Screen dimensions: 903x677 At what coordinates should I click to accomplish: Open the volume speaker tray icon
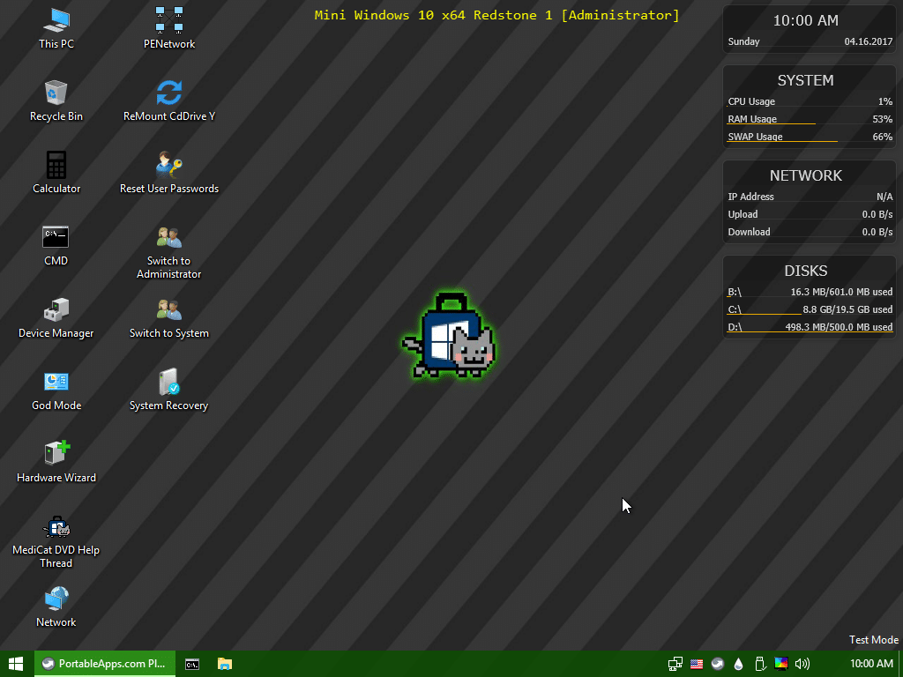(802, 664)
